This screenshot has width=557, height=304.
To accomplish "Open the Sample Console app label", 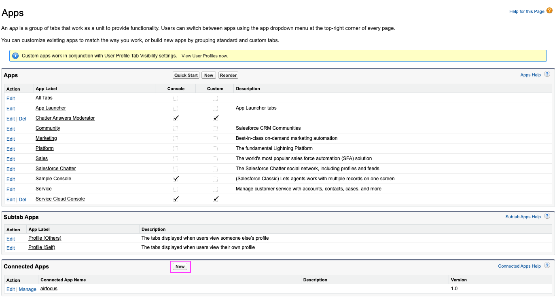I will tap(53, 179).
